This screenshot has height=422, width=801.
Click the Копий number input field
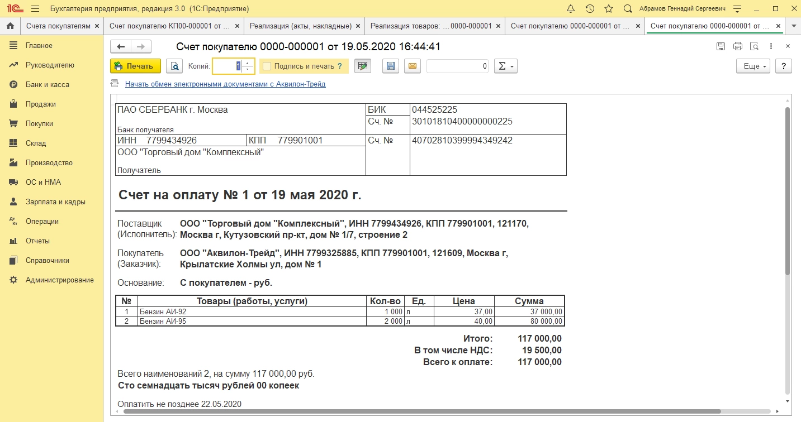click(227, 66)
